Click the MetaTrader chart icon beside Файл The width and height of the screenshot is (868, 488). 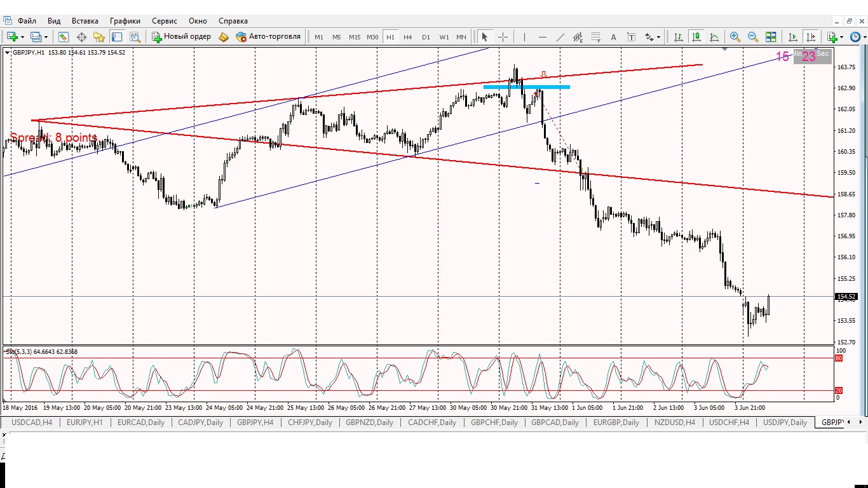(x=8, y=21)
